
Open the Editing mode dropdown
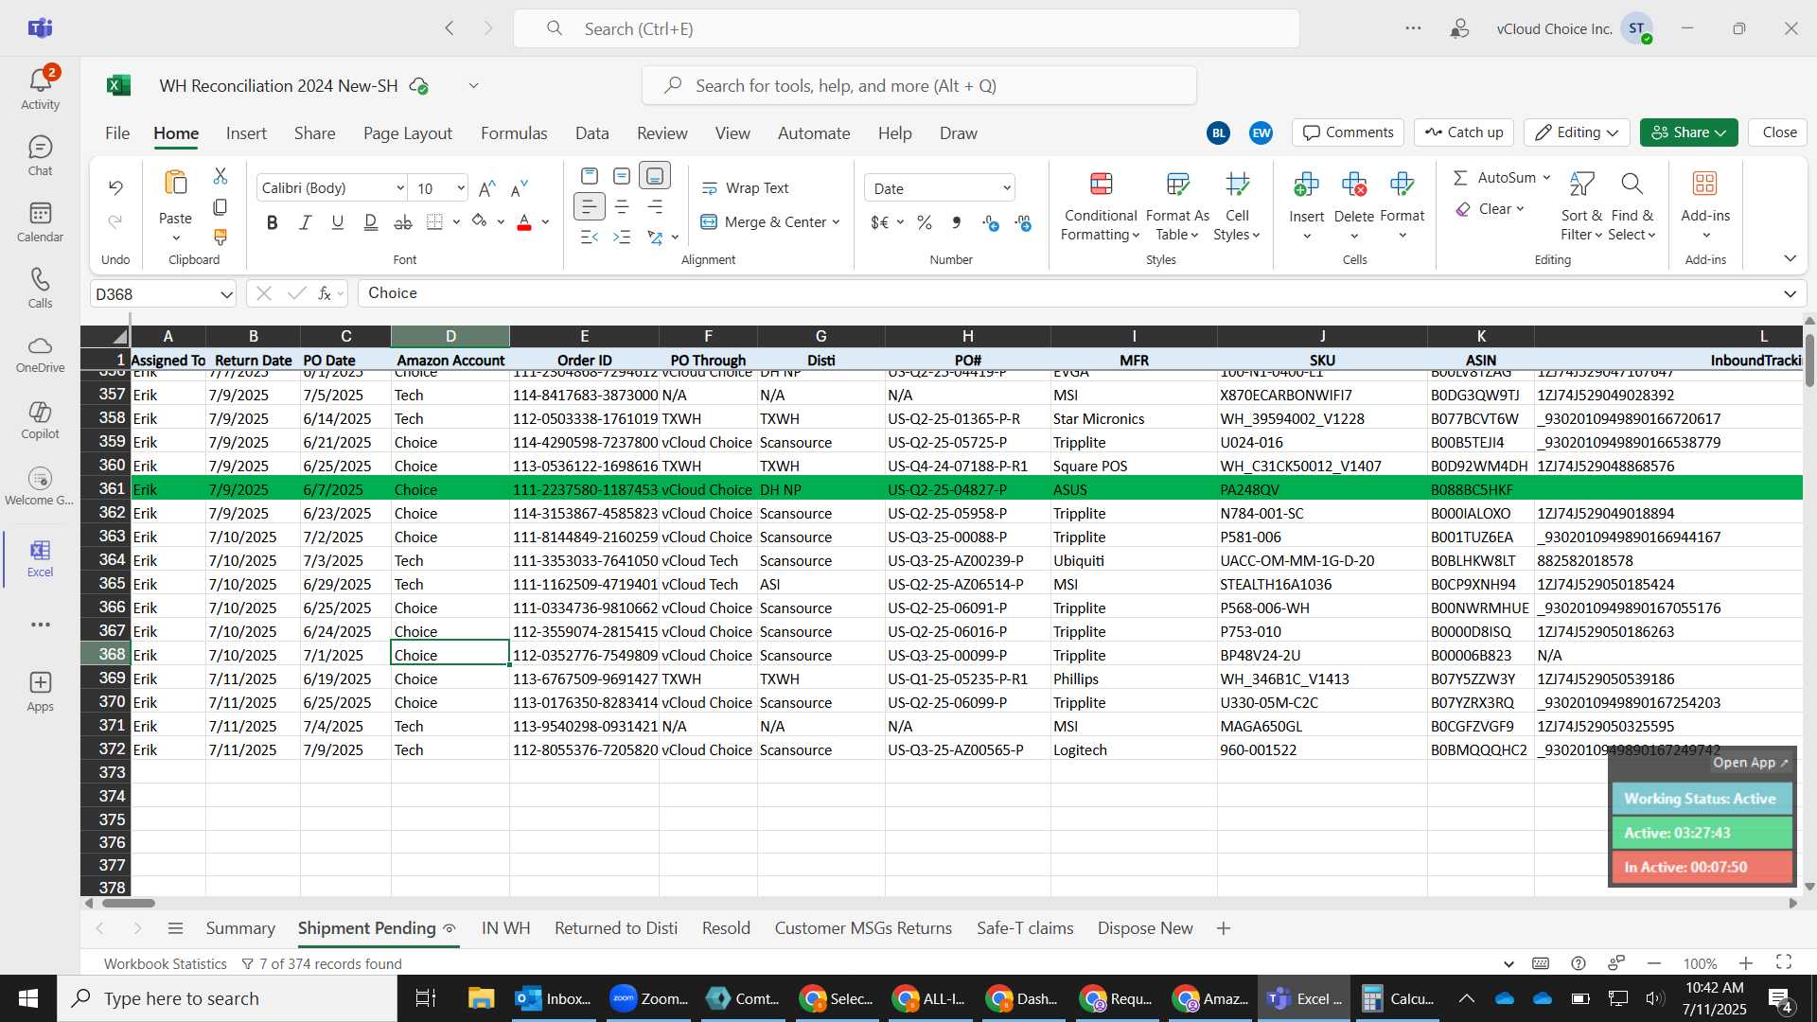click(1577, 132)
